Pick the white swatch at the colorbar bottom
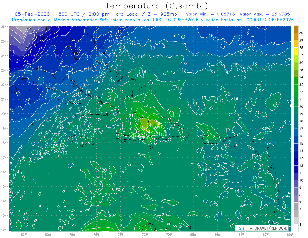 point(296,228)
